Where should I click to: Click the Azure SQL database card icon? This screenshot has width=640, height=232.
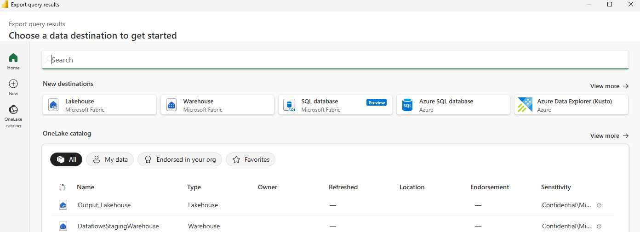(x=407, y=105)
